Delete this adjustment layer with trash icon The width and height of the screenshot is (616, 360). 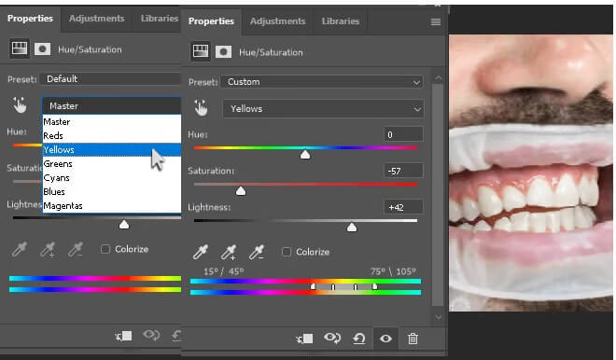(x=413, y=339)
